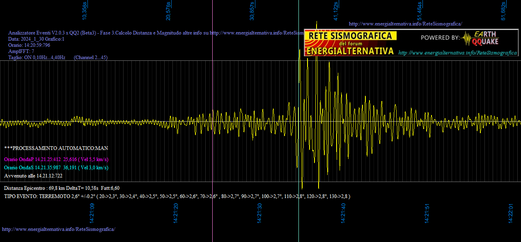Click the 'POWERED BY:' text in banner

[x=440, y=38]
